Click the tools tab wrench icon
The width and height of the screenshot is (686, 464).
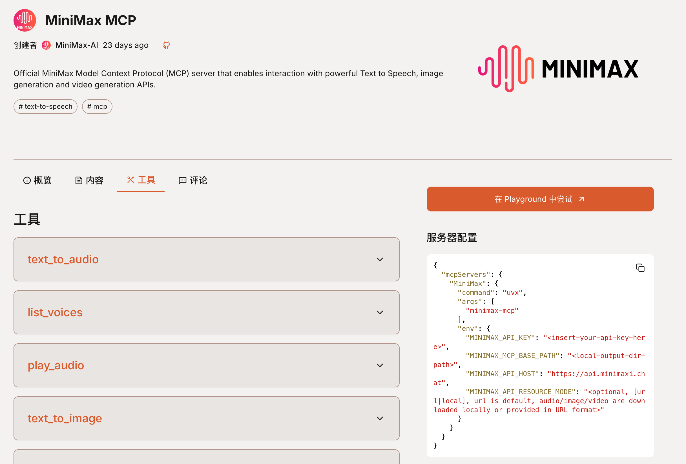click(130, 180)
